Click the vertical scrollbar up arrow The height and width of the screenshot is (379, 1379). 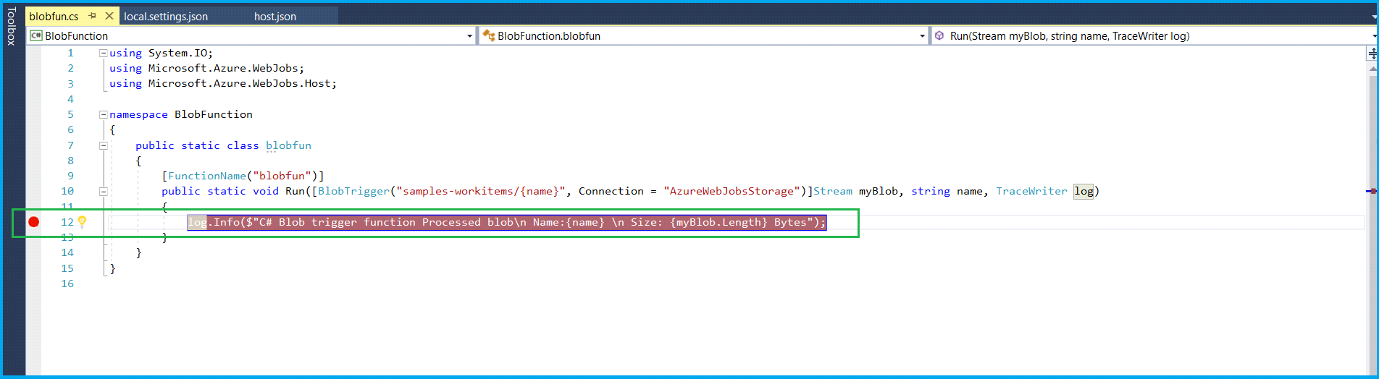tap(1372, 69)
